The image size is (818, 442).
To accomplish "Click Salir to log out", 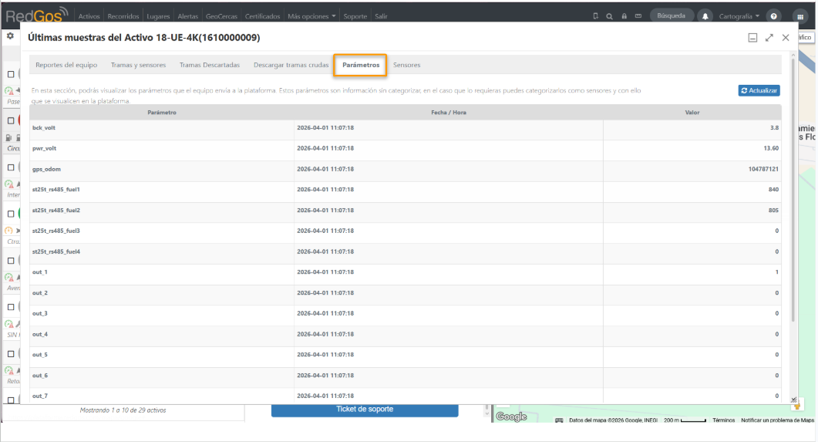I will tap(381, 16).
